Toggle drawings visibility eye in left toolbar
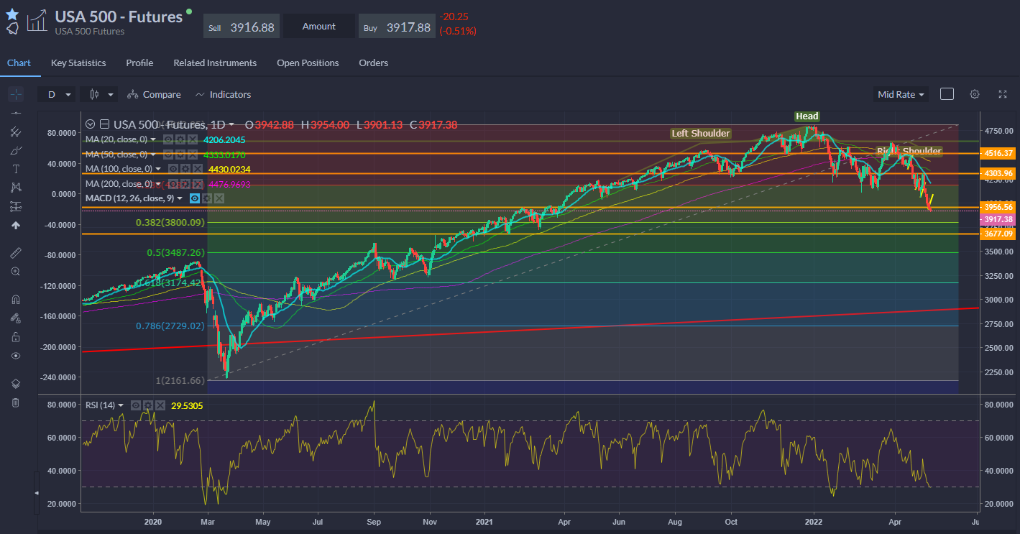Image resolution: width=1020 pixels, height=534 pixels. (x=16, y=356)
